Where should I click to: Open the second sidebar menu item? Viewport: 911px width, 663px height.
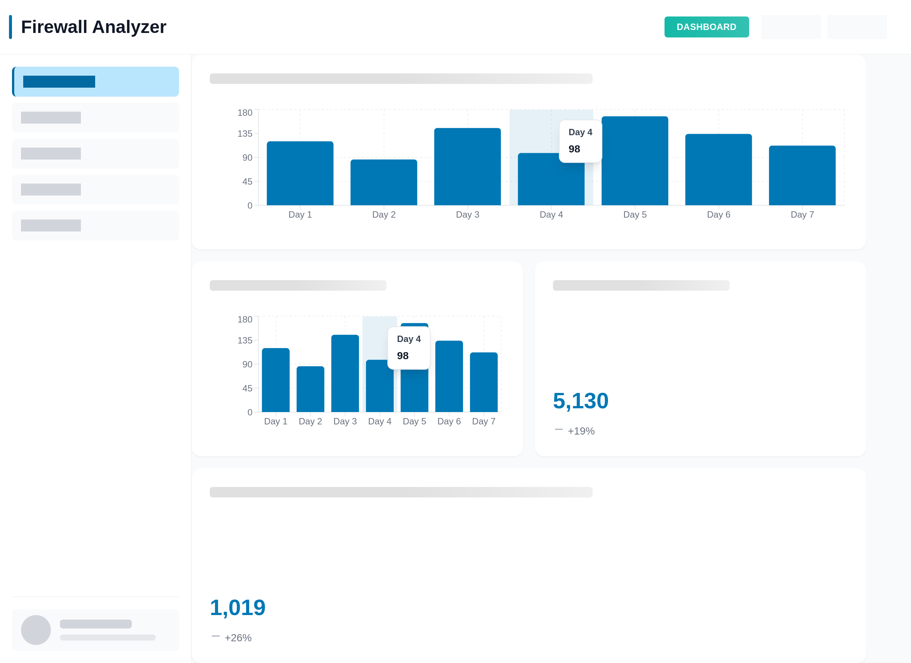coord(96,118)
